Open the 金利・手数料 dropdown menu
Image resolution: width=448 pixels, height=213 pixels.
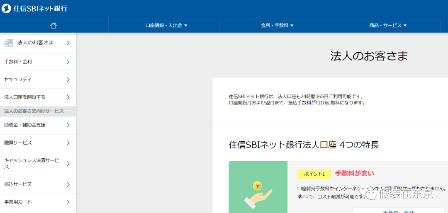point(277,25)
